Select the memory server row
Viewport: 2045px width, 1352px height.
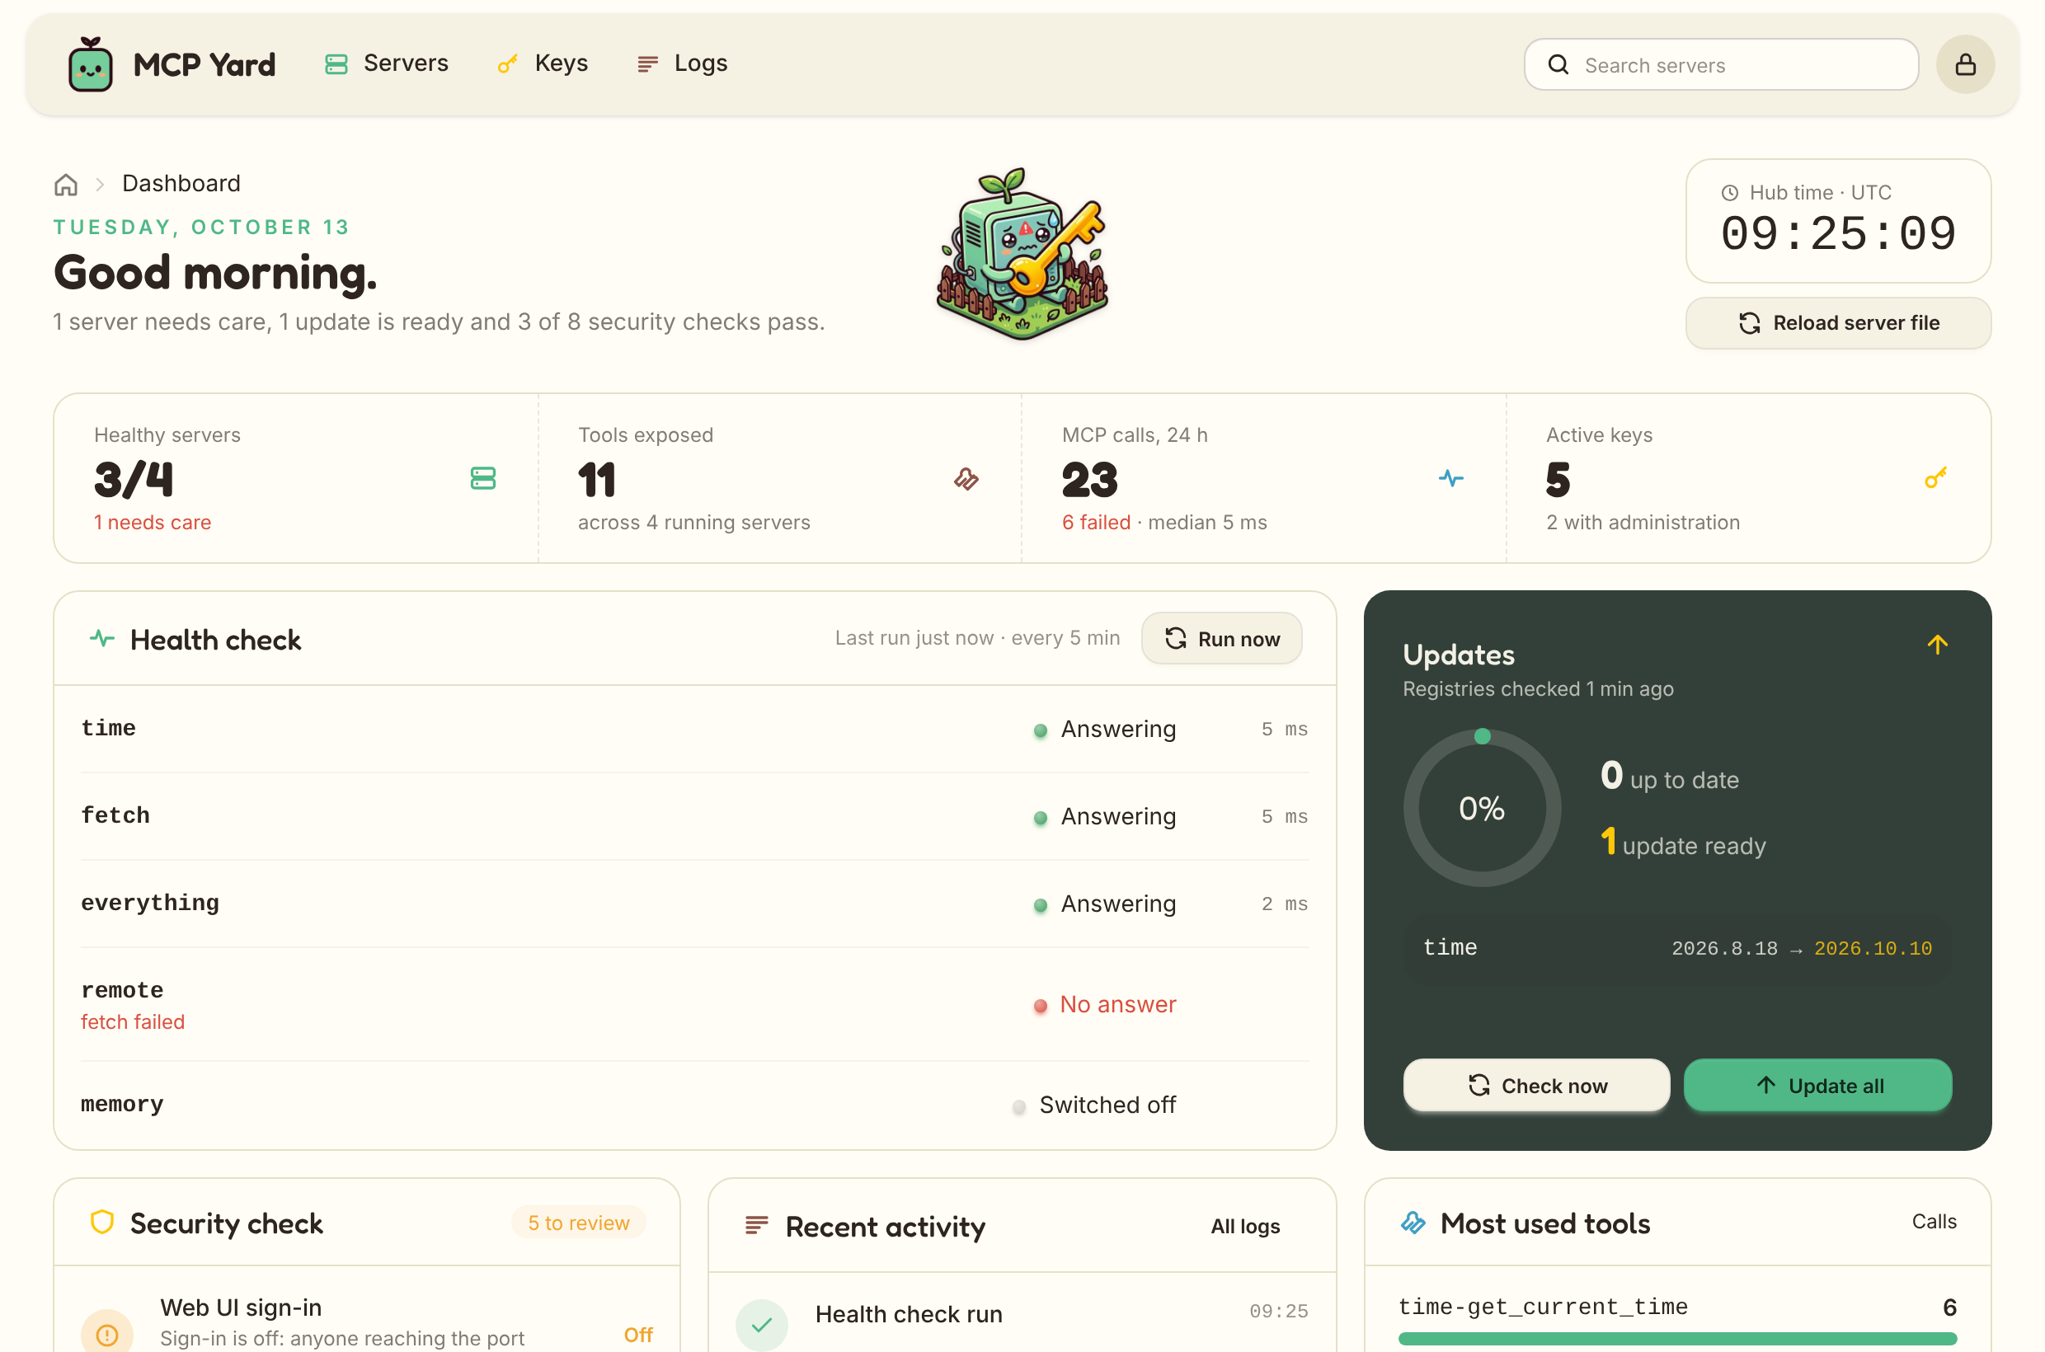(694, 1106)
